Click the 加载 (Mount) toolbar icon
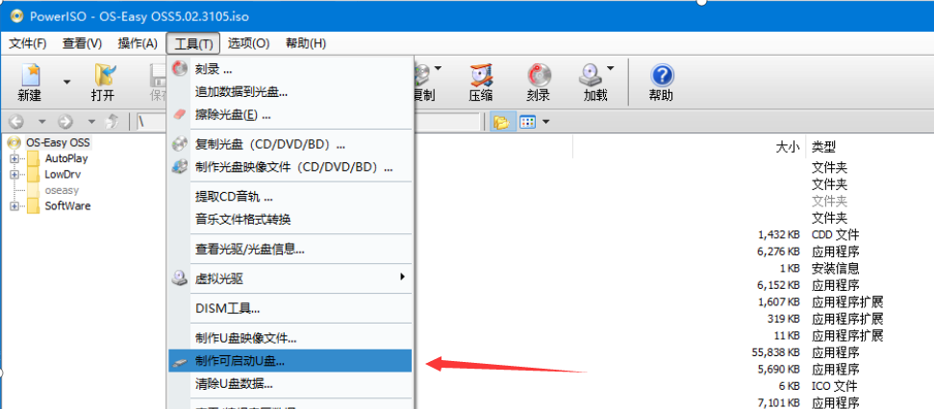Viewport: 934px width, 409px height. click(x=593, y=83)
